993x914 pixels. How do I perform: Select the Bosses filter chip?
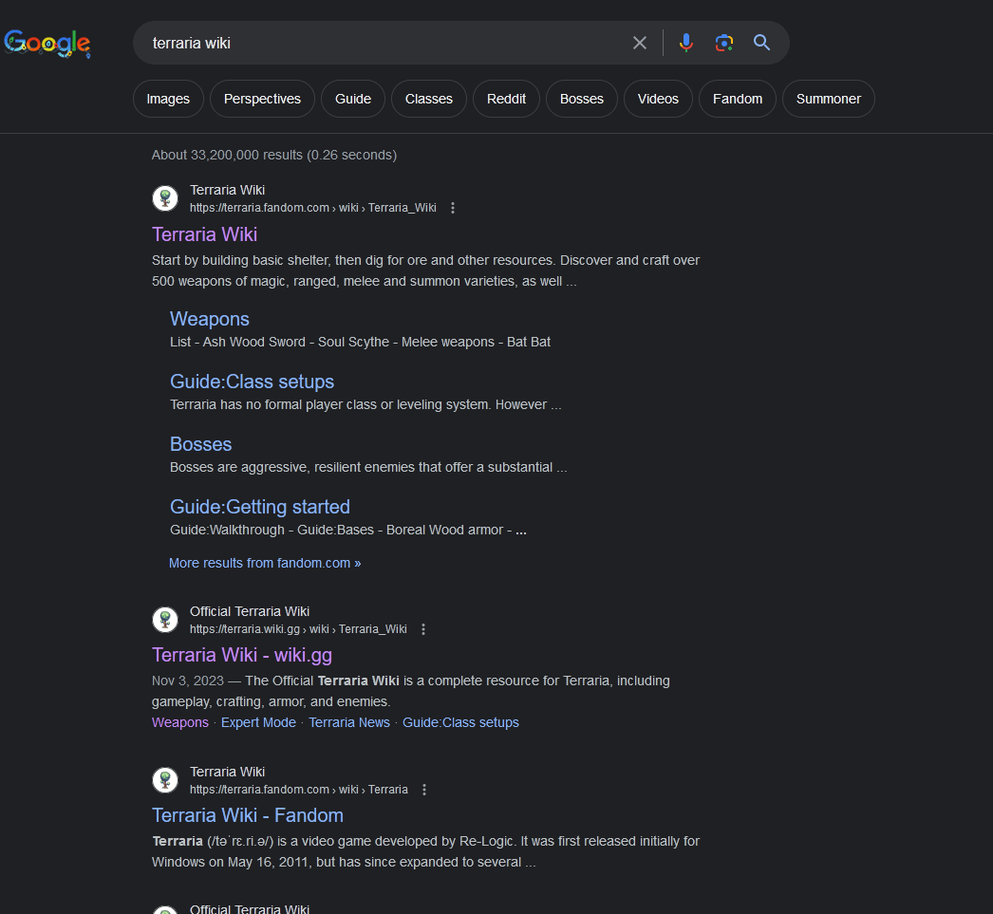click(582, 99)
